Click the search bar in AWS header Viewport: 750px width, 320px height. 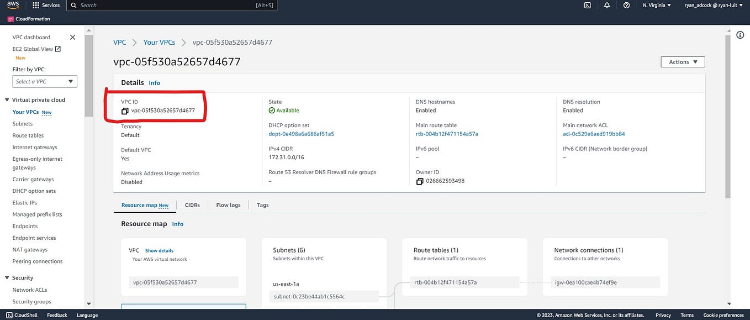pos(172,5)
